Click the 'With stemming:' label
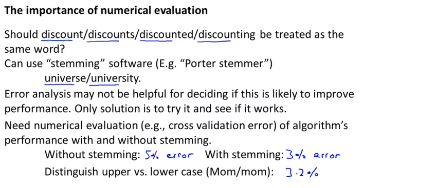The width and height of the screenshot is (436, 188). pos(244,155)
